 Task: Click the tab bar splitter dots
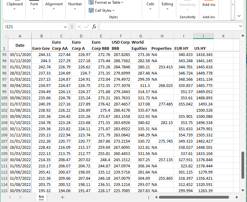[149, 197]
